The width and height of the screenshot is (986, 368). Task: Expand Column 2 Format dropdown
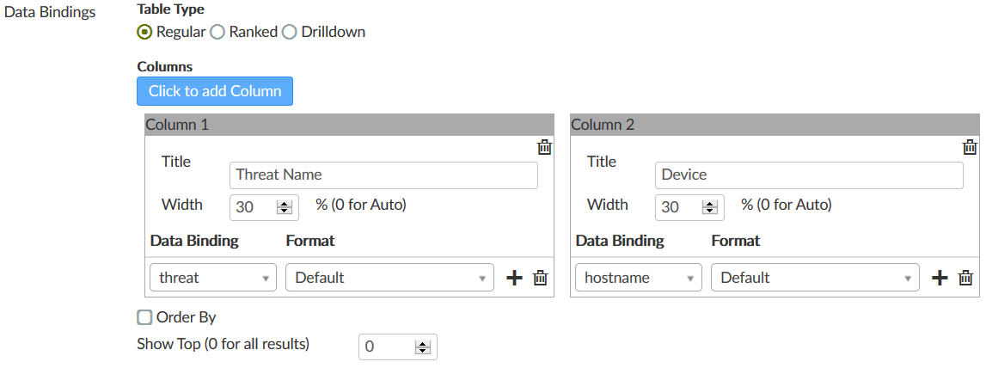pyautogui.click(x=815, y=278)
